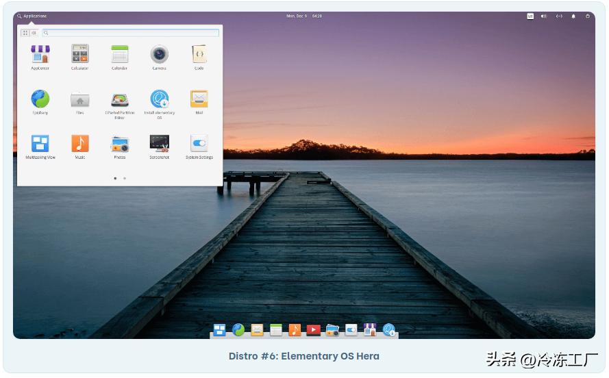Open the date and time indicator
The image size is (609, 378).
tap(304, 16)
